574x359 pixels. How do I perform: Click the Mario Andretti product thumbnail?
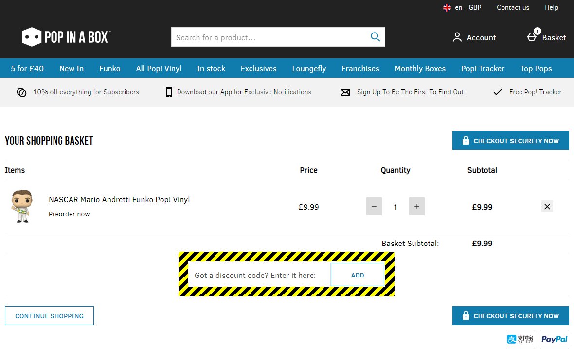tap(21, 206)
